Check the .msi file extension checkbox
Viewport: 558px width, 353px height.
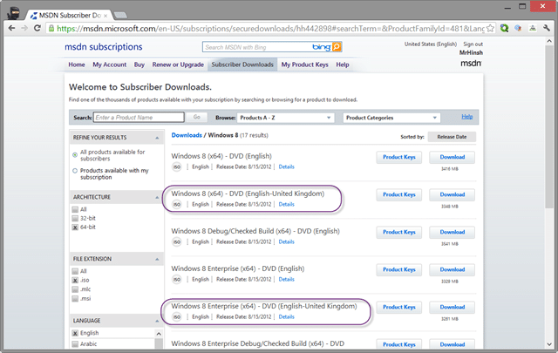75,299
